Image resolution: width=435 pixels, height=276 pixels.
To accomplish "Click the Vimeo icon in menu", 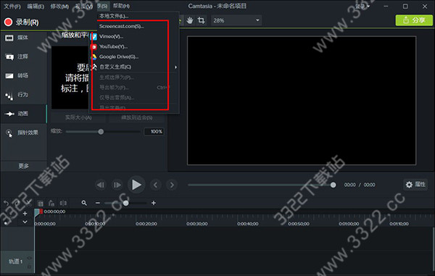I will coord(94,36).
